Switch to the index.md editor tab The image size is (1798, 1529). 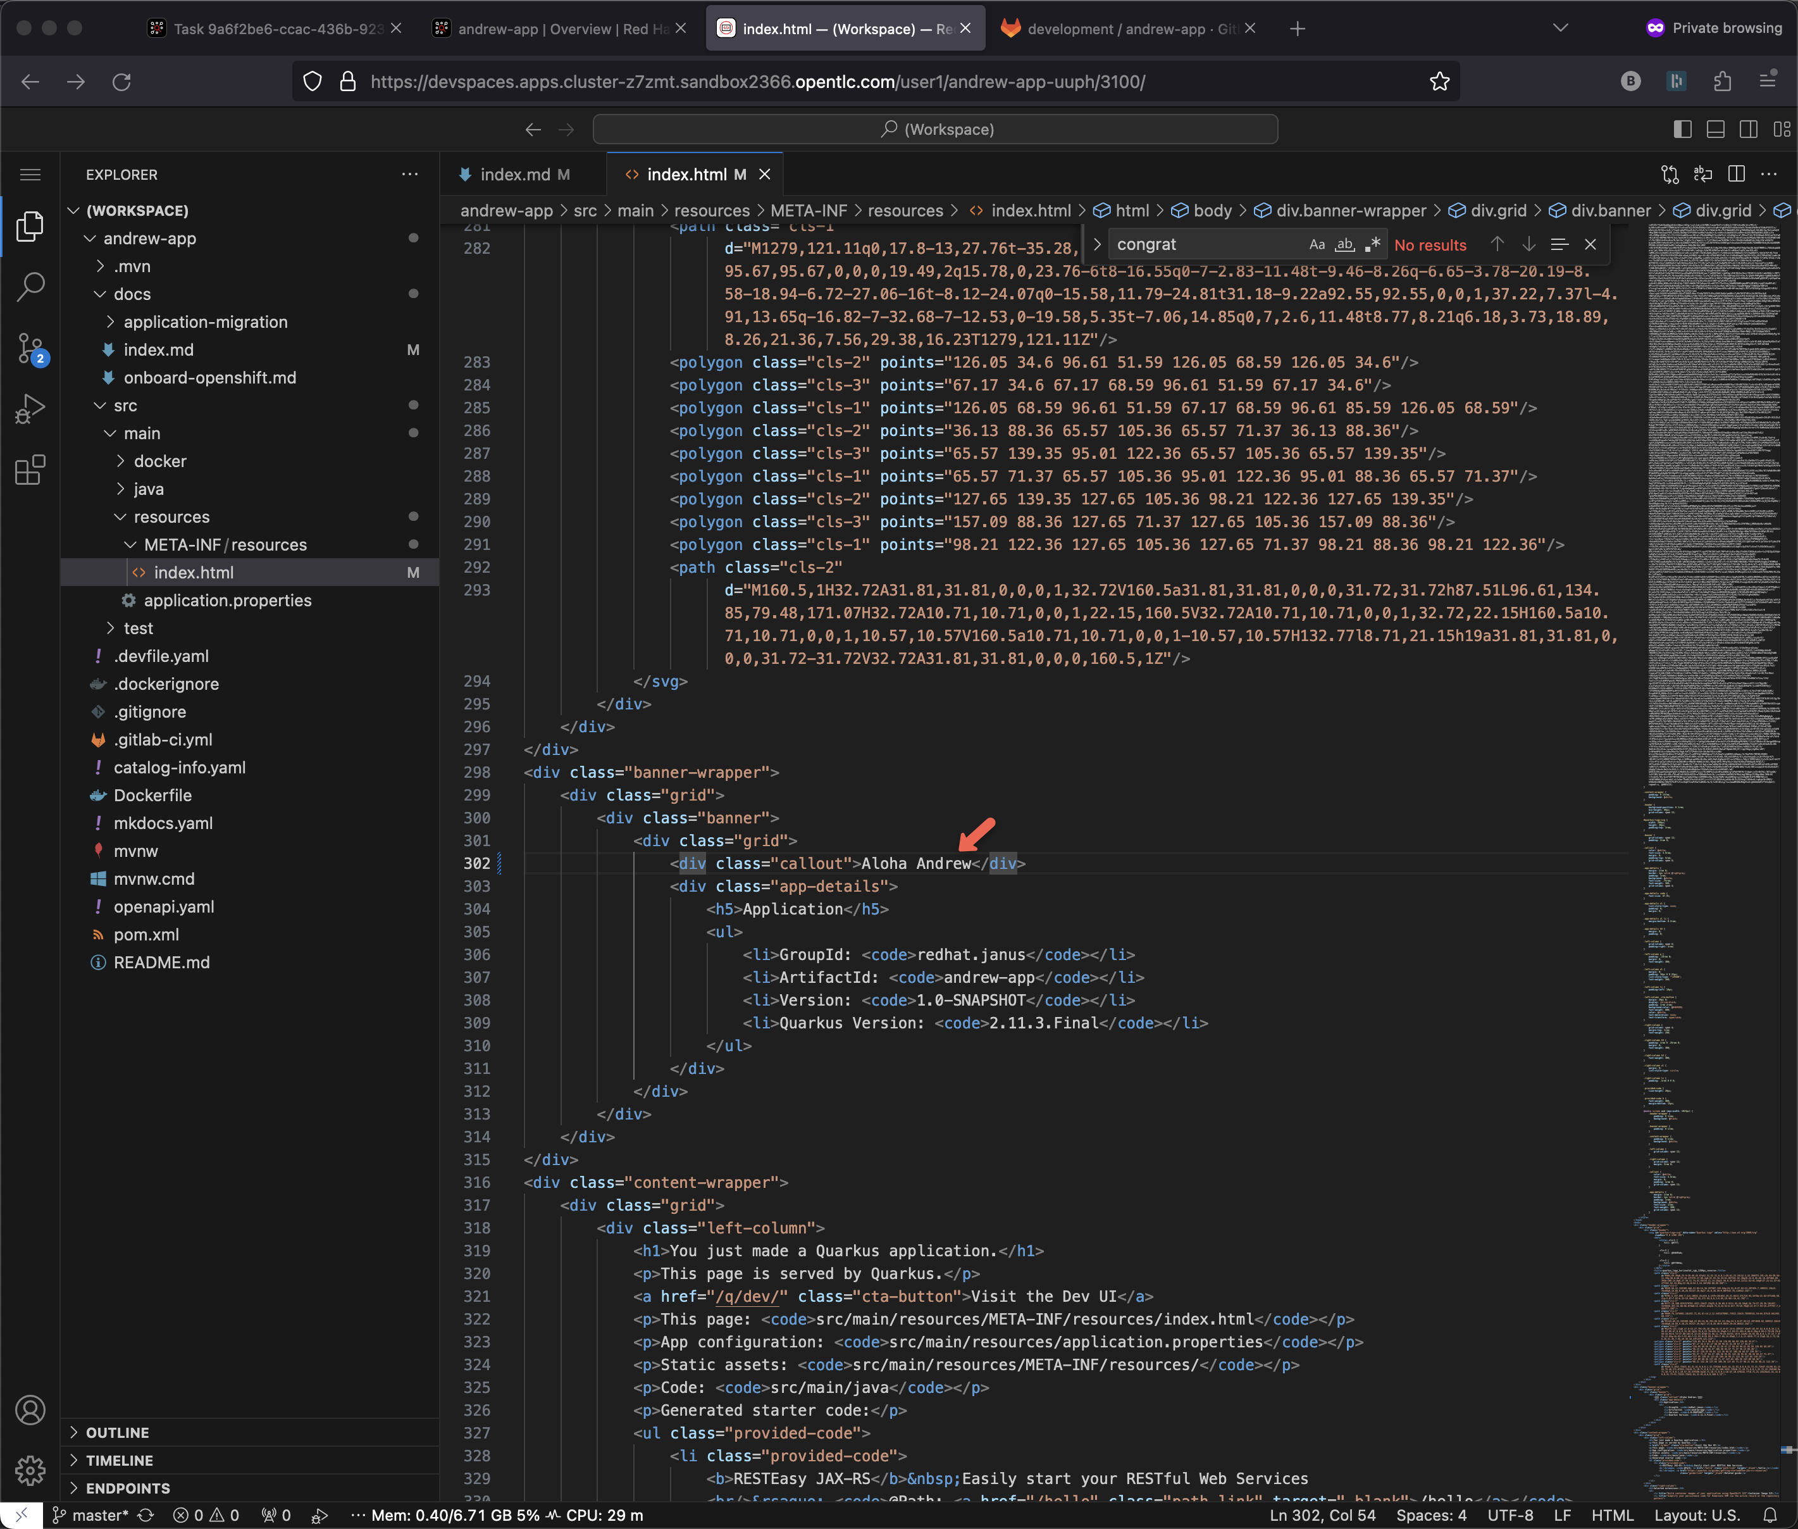515,174
